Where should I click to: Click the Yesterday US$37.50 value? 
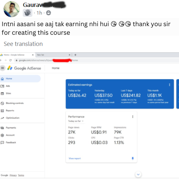pyautogui.click(x=103, y=95)
